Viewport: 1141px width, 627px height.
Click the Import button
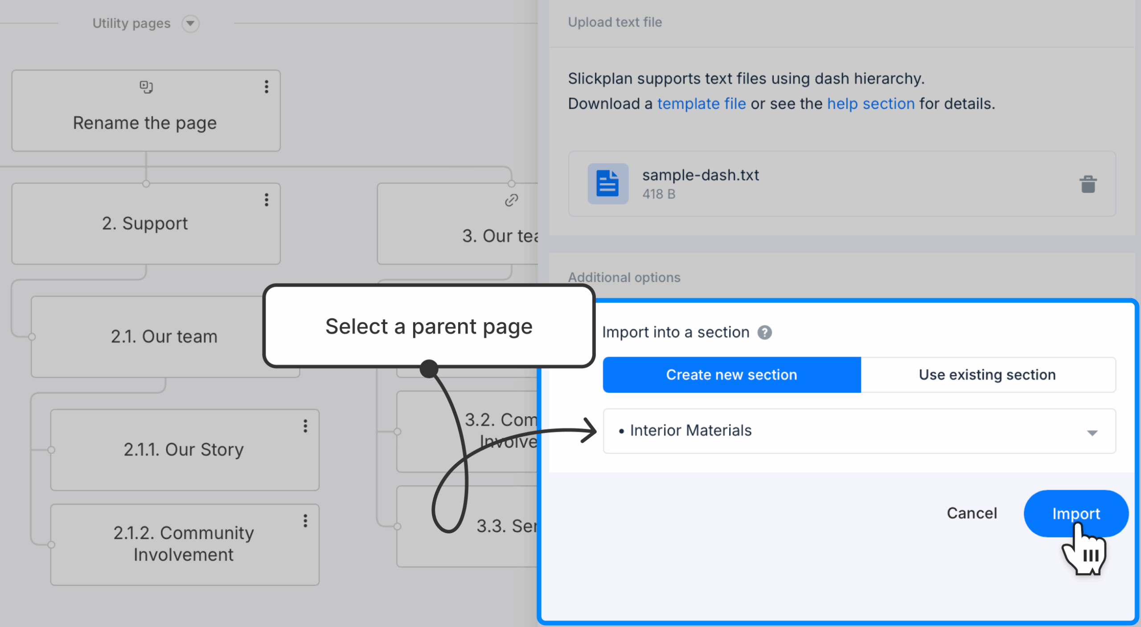pos(1076,513)
